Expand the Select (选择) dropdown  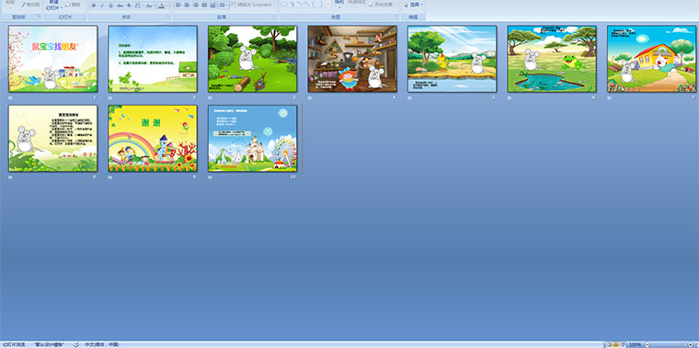pyautogui.click(x=422, y=5)
